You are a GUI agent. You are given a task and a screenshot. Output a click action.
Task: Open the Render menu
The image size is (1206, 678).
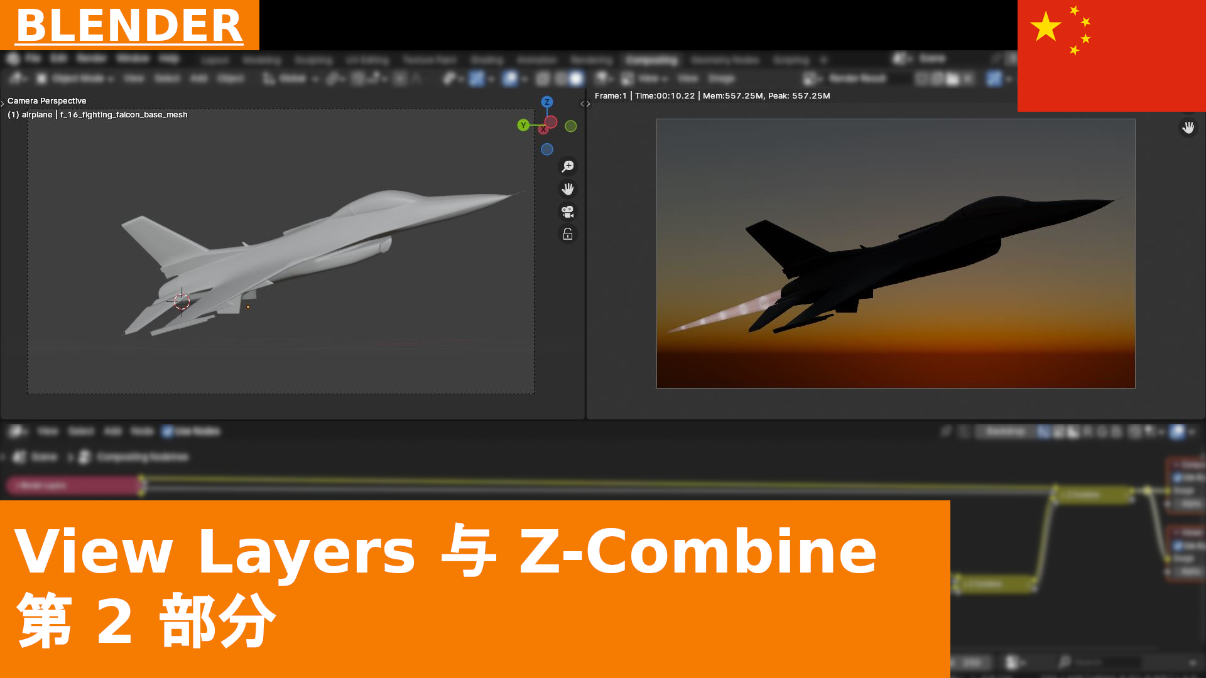(x=92, y=59)
